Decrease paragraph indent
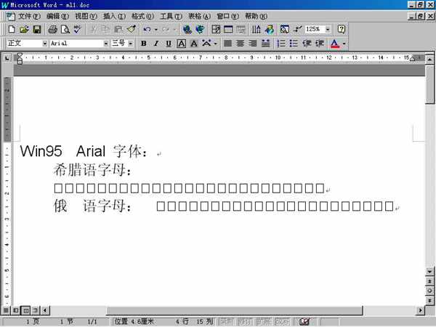The width and height of the screenshot is (436, 327). [307, 44]
